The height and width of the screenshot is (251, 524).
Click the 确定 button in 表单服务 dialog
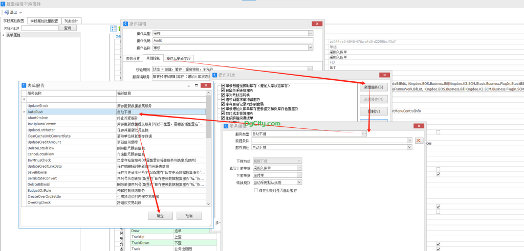point(160,216)
